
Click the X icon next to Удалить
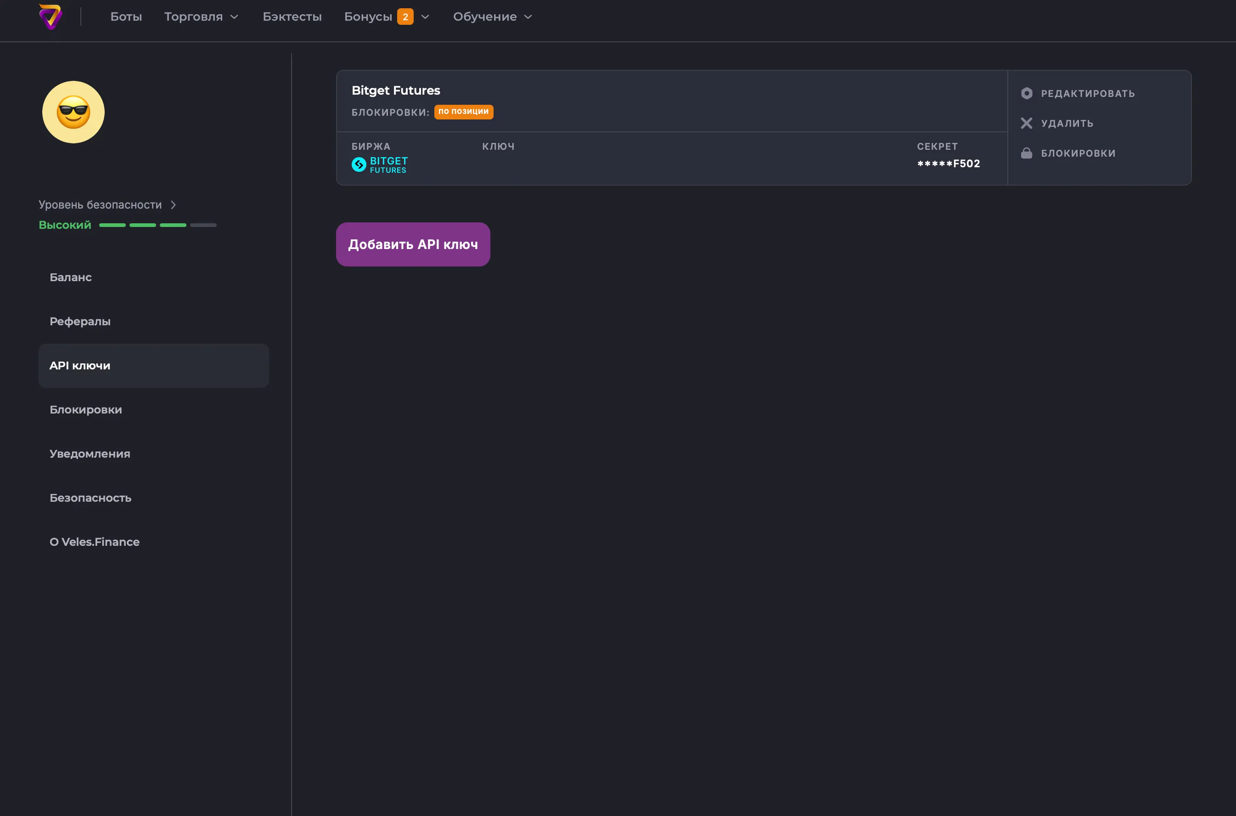[x=1026, y=123]
